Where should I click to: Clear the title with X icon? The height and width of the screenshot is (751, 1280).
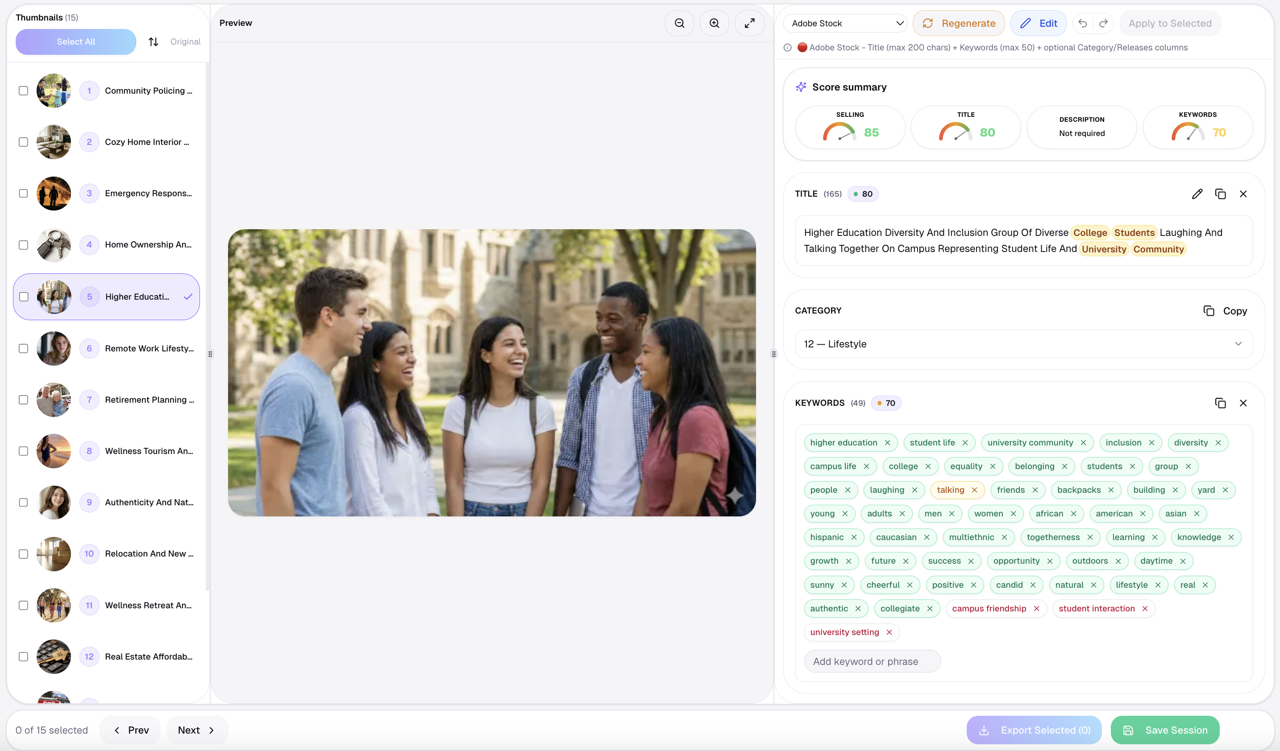(x=1243, y=194)
